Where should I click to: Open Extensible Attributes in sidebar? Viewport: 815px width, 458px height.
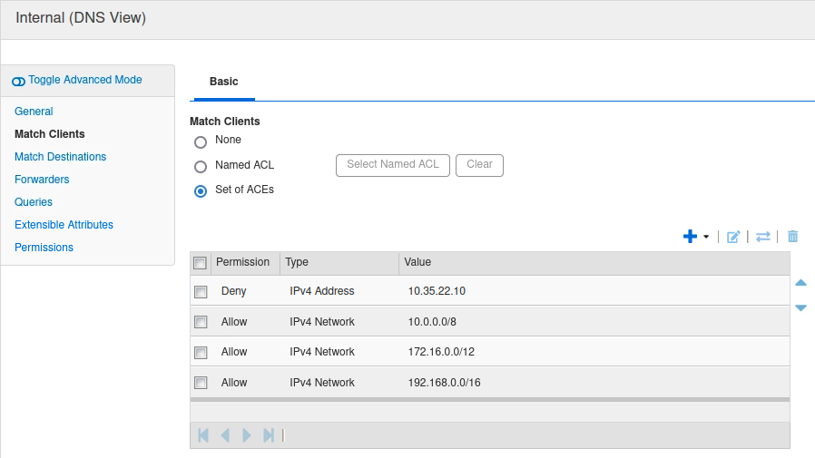64,225
